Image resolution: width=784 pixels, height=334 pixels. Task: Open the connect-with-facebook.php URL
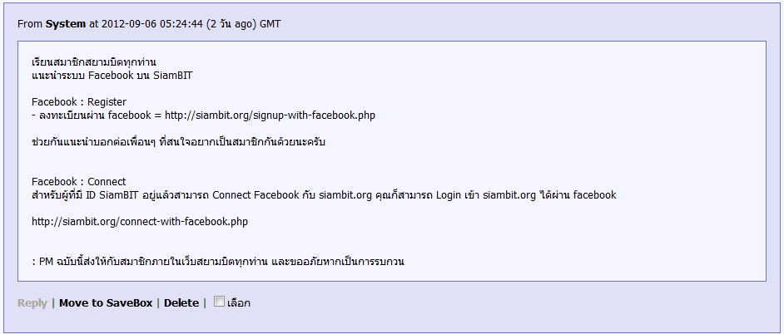click(x=140, y=222)
